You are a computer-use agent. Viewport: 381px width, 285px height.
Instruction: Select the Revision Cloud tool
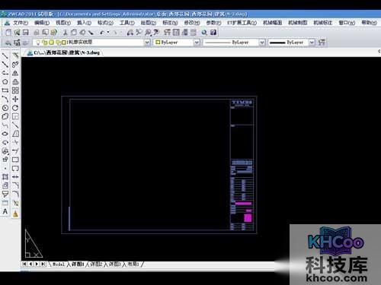click(5, 116)
